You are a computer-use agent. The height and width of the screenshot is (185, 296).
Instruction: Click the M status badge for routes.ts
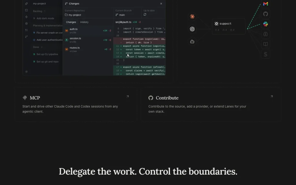pyautogui.click(x=66, y=49)
